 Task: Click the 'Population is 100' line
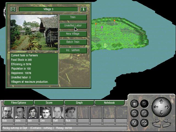[21, 68]
